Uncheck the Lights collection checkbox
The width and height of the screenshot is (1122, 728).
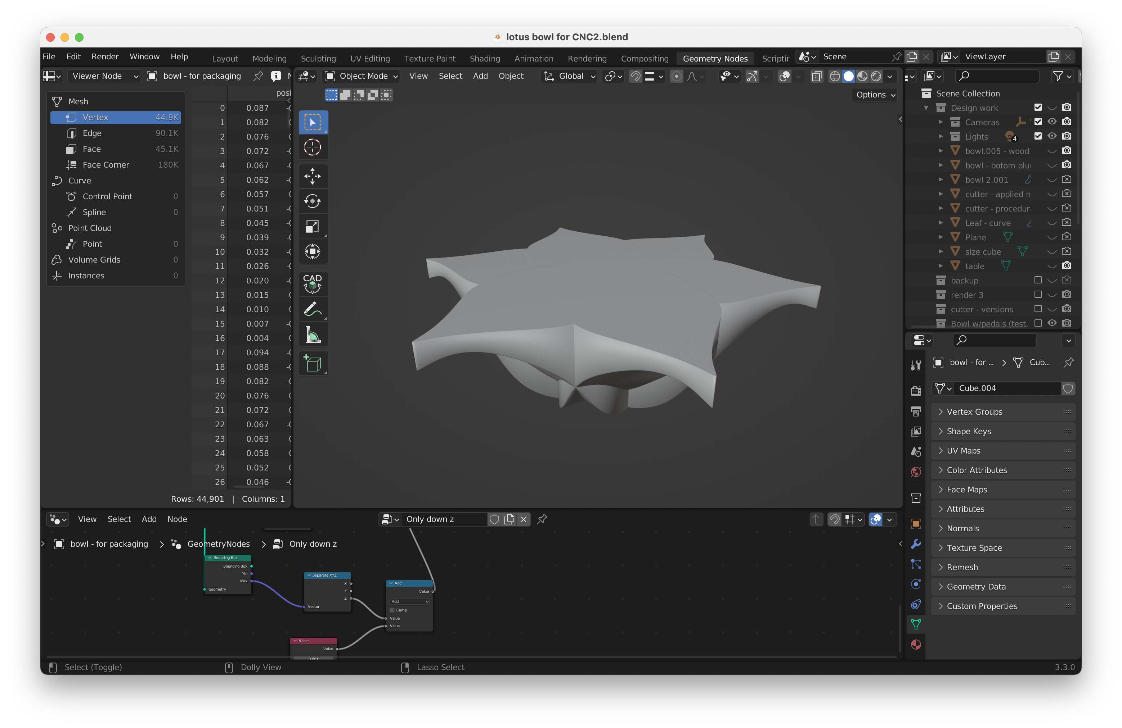click(1038, 136)
